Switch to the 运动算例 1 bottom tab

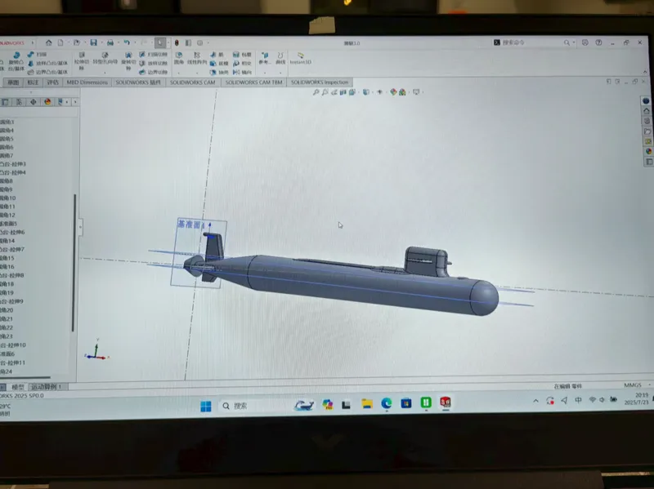click(x=46, y=387)
